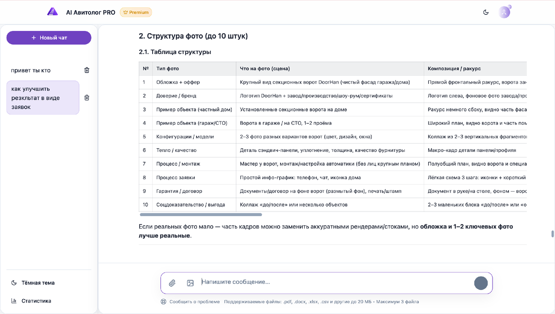Screen dimensions: 555x314
Task: Click the page's vertical scrollbar thumb
Action: click(552, 234)
